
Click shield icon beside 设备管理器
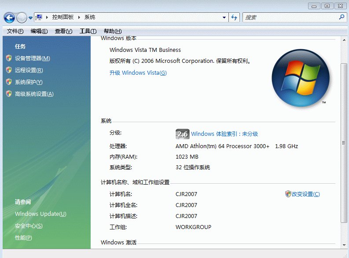tap(9, 58)
